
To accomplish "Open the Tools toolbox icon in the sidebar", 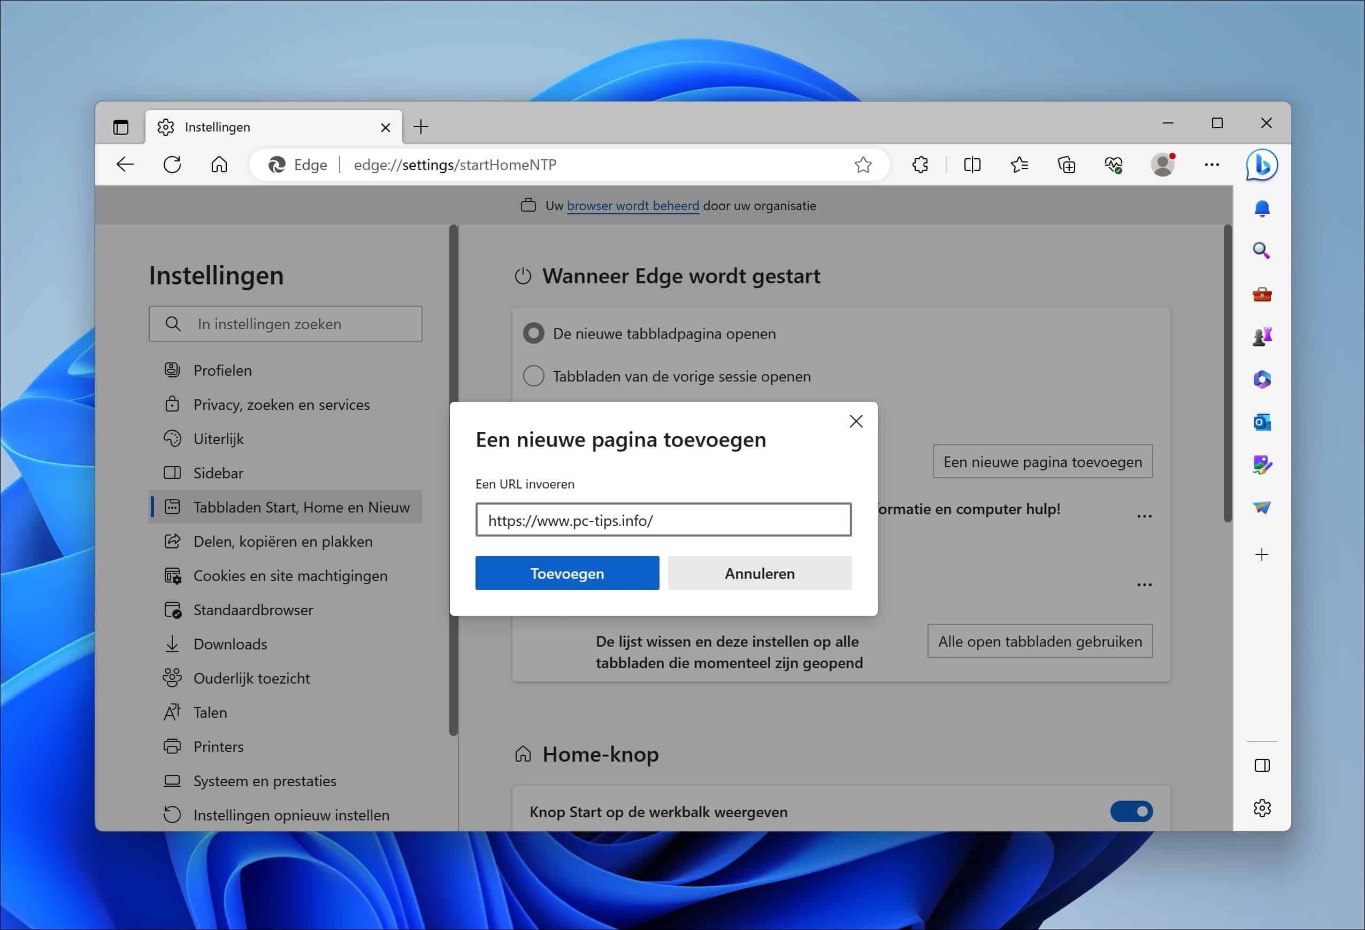I will (1262, 294).
